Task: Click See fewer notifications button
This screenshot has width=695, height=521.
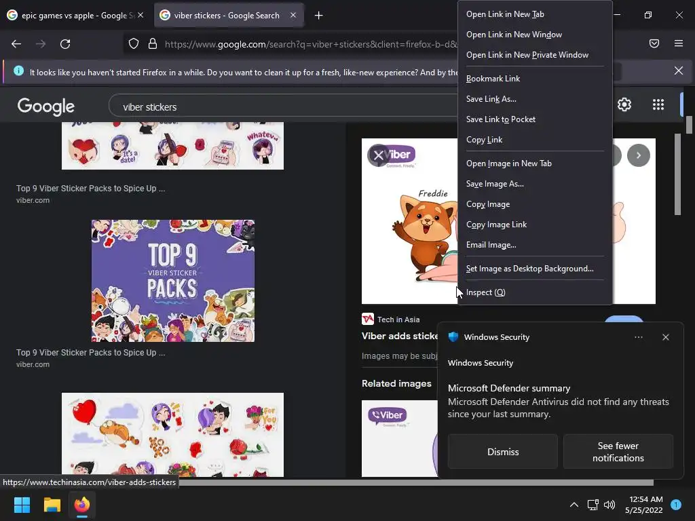Action: (x=618, y=451)
